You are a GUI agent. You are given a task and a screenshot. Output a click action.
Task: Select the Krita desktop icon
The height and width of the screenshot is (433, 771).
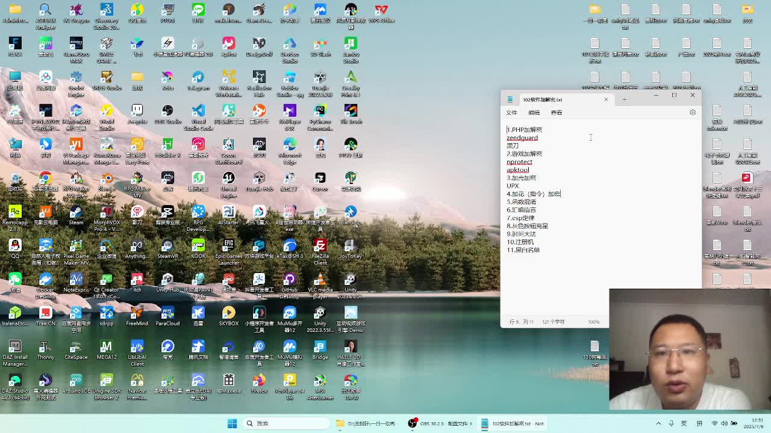pyautogui.click(x=167, y=81)
